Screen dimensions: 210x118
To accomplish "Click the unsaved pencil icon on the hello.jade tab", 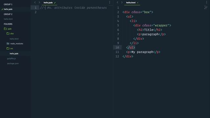I will pyautogui.click(x=55, y=3).
